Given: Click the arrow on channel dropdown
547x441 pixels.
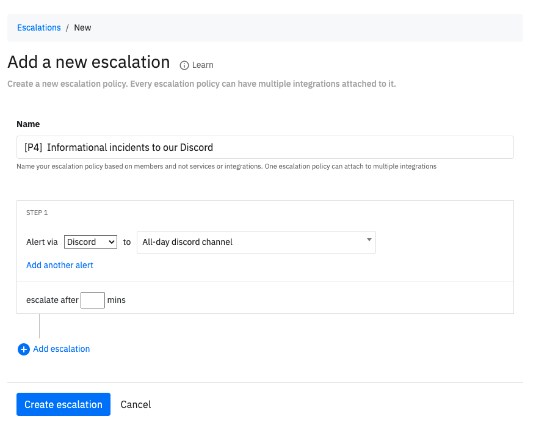Looking at the screenshot, I should tap(369, 239).
